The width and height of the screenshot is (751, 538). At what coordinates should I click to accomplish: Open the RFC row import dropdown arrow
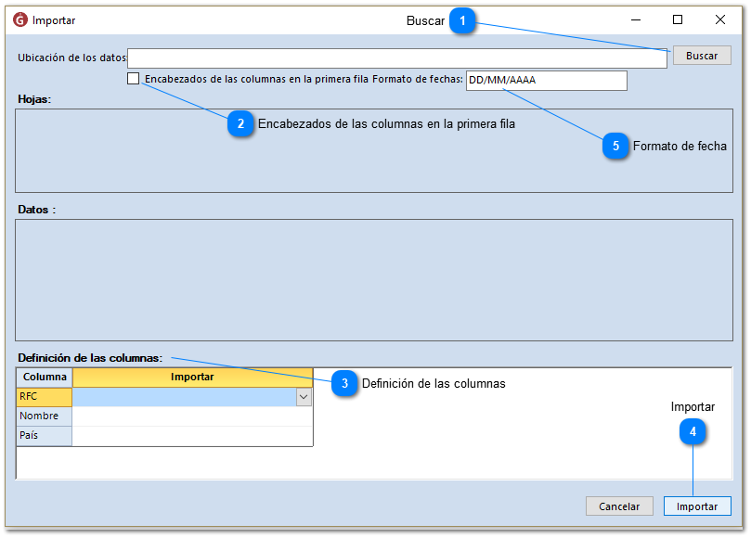click(x=304, y=397)
